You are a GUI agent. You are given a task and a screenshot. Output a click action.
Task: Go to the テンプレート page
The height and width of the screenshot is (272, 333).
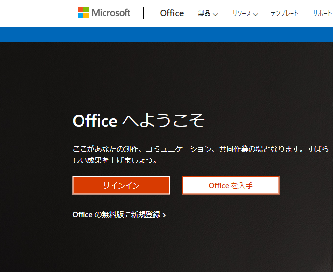coord(285,14)
